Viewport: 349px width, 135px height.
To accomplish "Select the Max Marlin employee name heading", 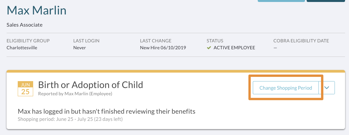I will 36,10.
